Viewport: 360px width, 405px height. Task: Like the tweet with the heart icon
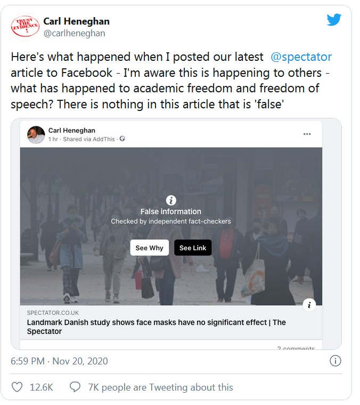coord(17,387)
